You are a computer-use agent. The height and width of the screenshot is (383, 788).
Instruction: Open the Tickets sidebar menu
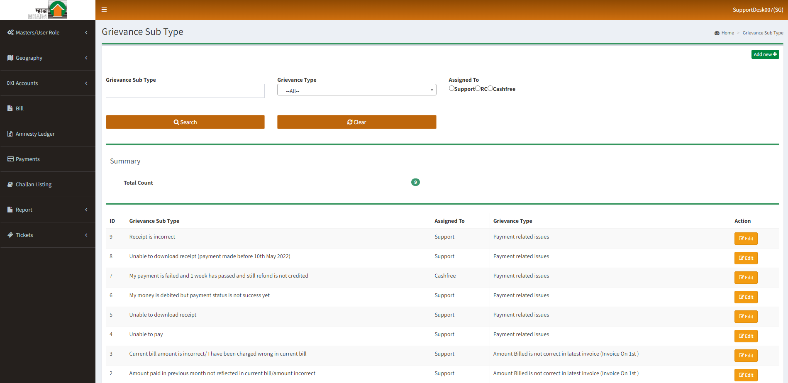pyautogui.click(x=24, y=235)
